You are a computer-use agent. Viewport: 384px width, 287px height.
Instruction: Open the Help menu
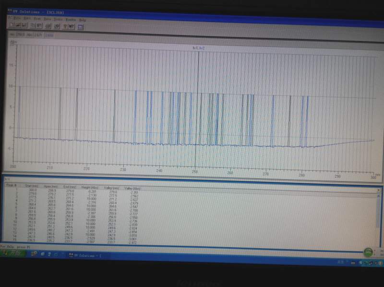click(x=83, y=20)
